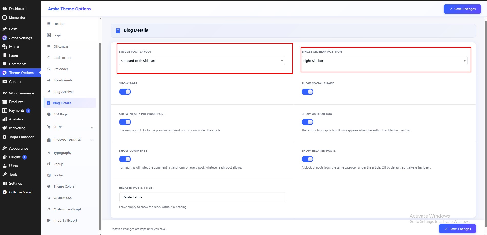
Task: Click the WooCommerce logo icon
Action: point(5,93)
